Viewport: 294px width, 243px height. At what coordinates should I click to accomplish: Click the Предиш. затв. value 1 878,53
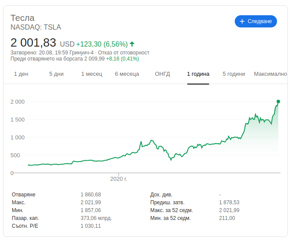click(x=229, y=202)
